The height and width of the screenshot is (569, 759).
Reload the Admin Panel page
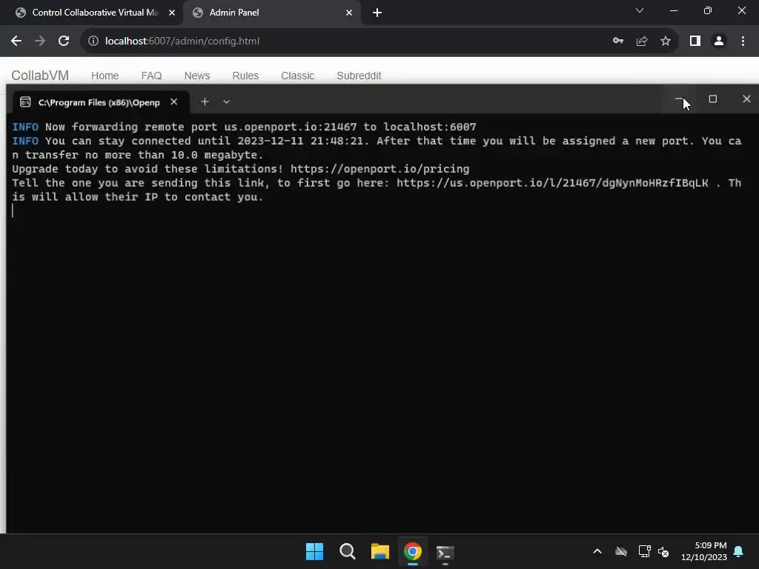pos(64,41)
